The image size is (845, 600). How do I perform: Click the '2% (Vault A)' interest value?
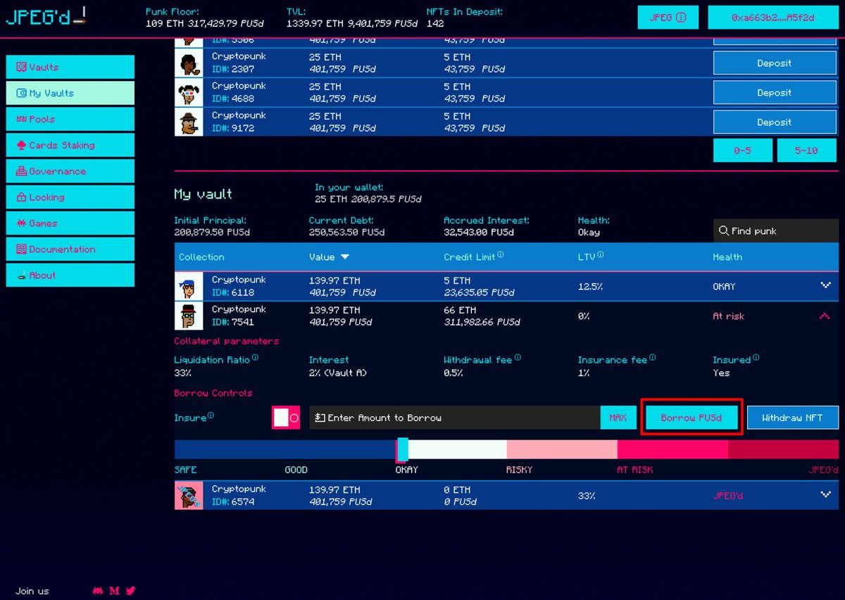pyautogui.click(x=338, y=373)
